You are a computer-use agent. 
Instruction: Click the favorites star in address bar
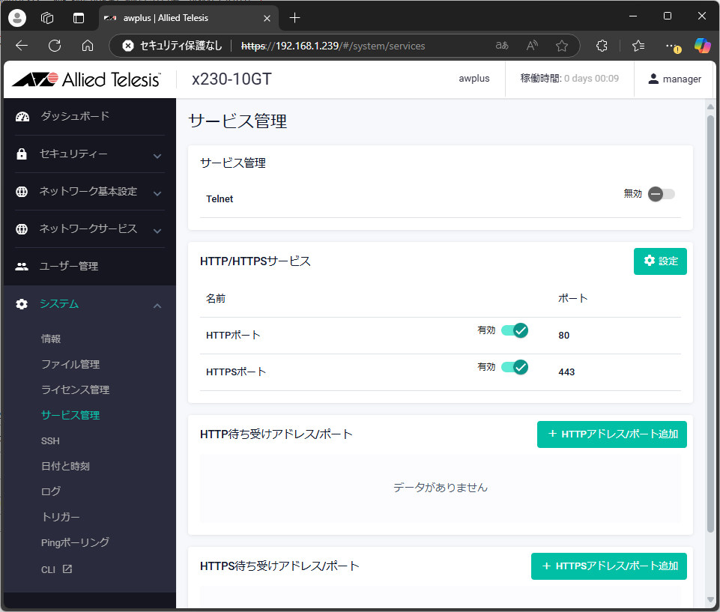561,46
